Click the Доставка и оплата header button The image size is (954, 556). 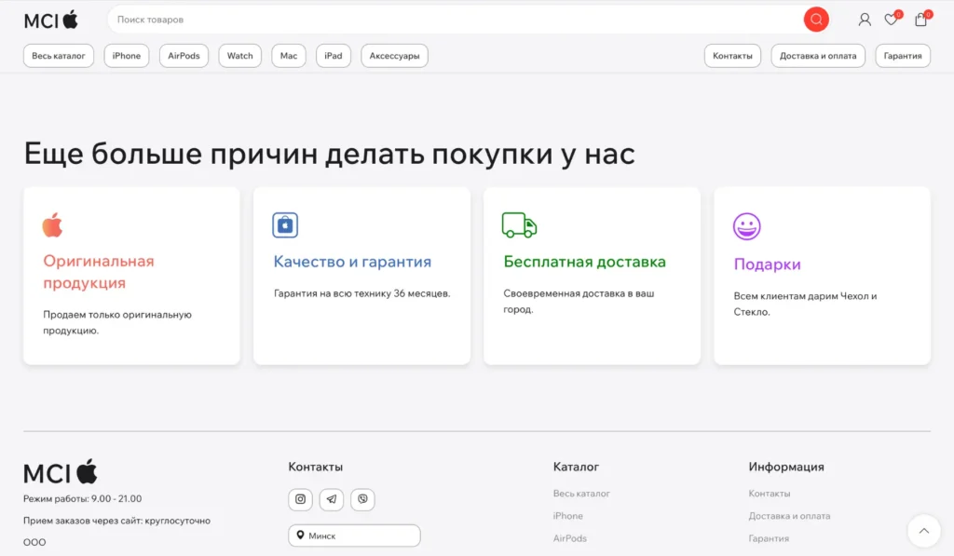point(818,56)
